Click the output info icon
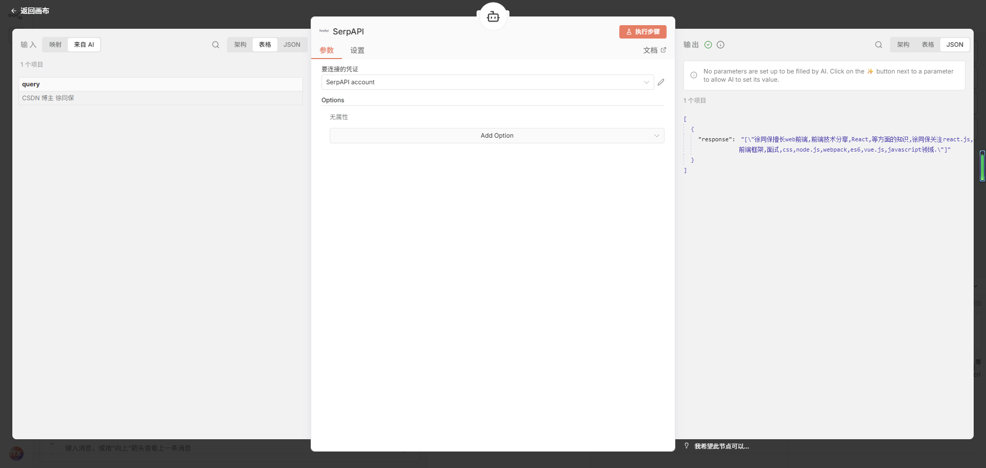Image resolution: width=986 pixels, height=468 pixels. (x=720, y=45)
